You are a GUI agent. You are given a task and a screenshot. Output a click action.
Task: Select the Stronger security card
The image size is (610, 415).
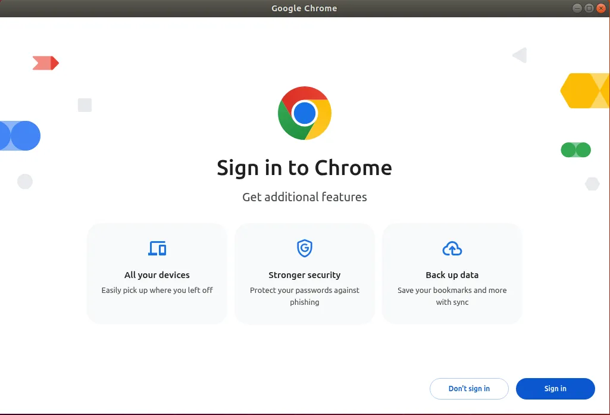304,273
